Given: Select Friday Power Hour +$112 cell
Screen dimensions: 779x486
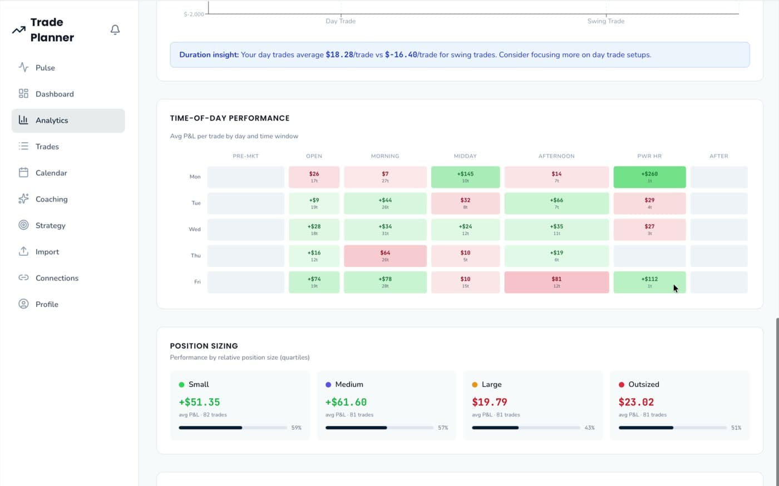Looking at the screenshot, I should click(649, 282).
